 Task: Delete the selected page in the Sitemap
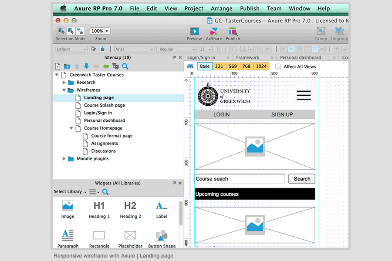(x=115, y=66)
